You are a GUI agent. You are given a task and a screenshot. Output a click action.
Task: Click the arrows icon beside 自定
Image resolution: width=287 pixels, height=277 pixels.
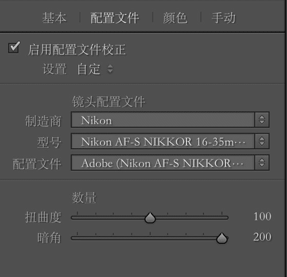(x=110, y=69)
